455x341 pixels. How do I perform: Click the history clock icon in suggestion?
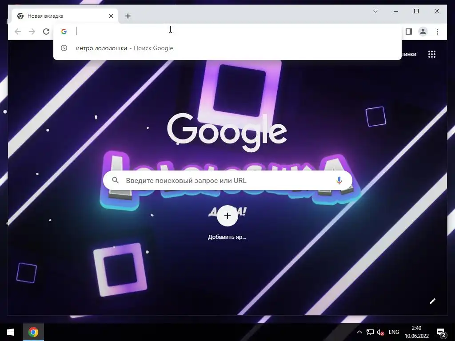pos(64,48)
